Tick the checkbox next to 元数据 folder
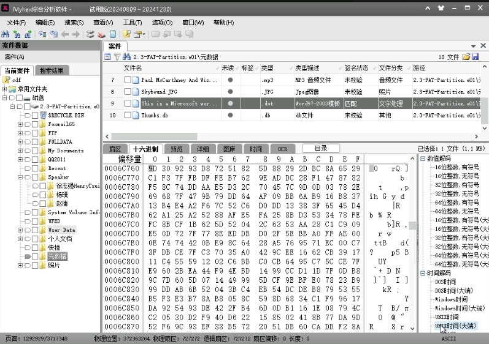Viewport: 489px width, 344px height. tap(35, 256)
